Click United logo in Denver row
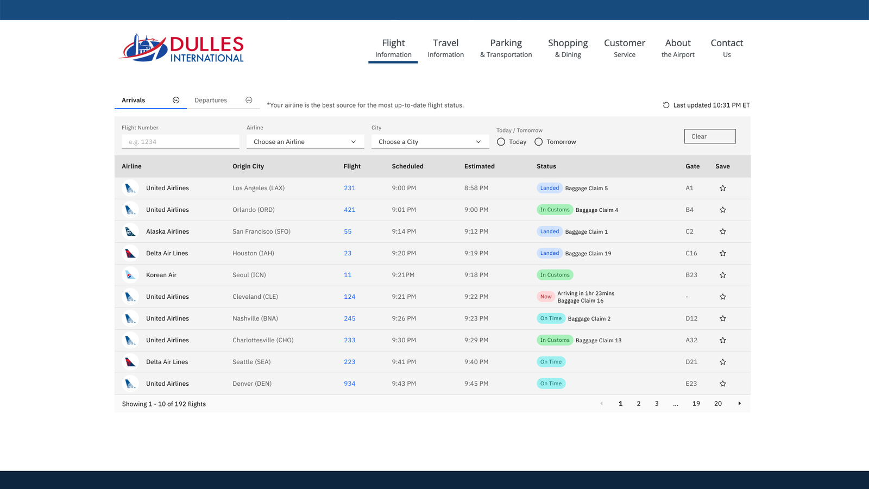Image resolution: width=869 pixels, height=489 pixels. click(130, 384)
